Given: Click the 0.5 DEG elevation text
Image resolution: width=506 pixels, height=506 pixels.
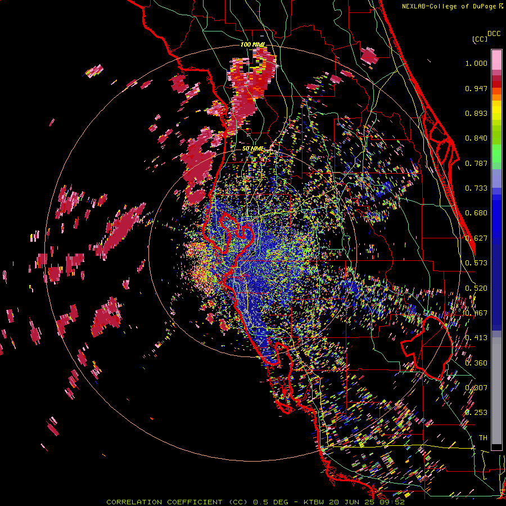Looking at the screenshot, I should 271,502.
